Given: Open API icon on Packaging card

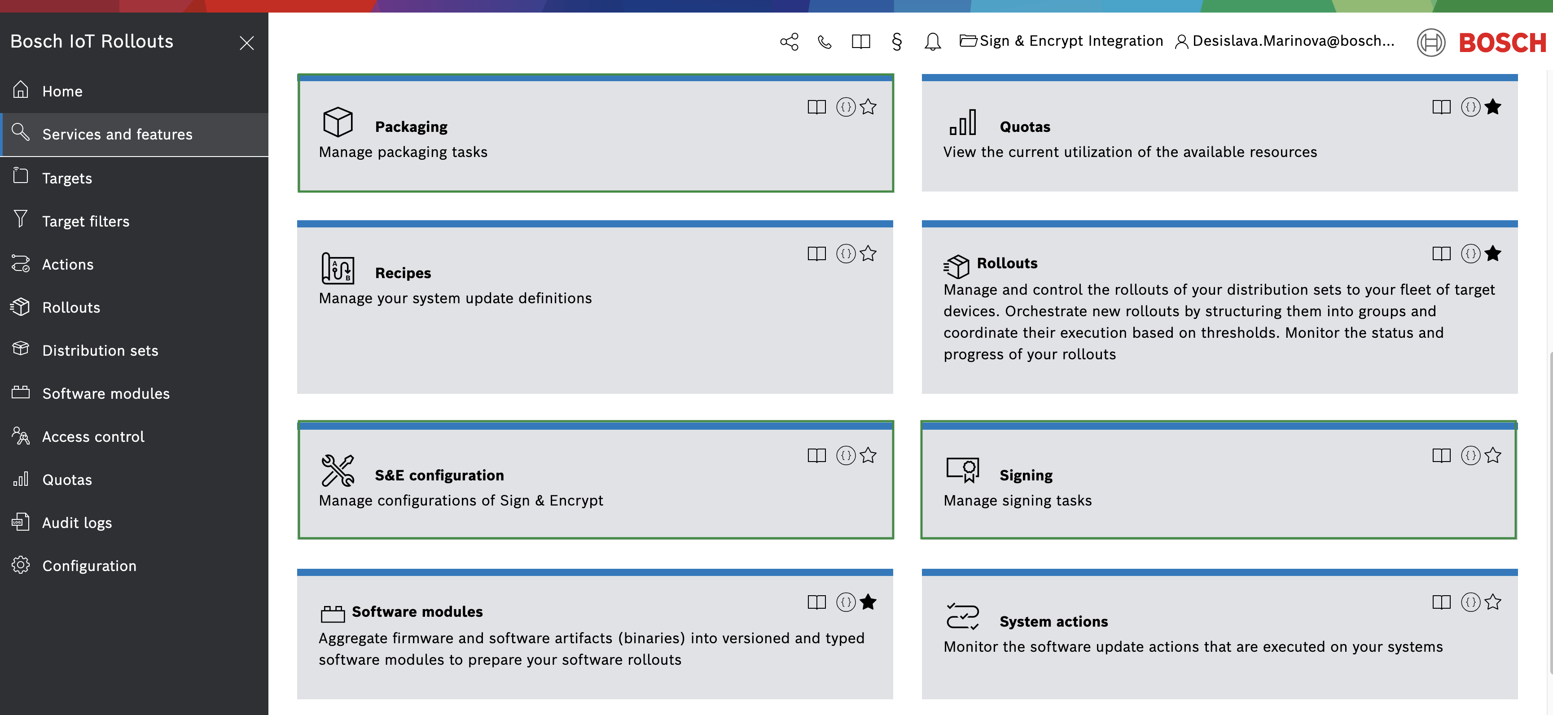Looking at the screenshot, I should [846, 107].
